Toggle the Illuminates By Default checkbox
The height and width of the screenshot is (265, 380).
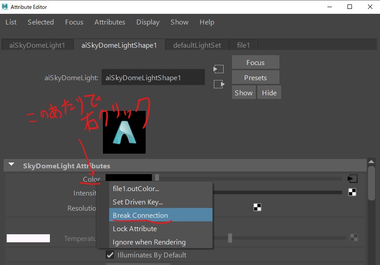pos(110,255)
